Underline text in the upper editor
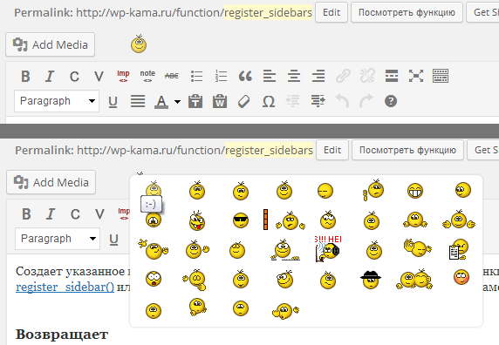 point(113,102)
